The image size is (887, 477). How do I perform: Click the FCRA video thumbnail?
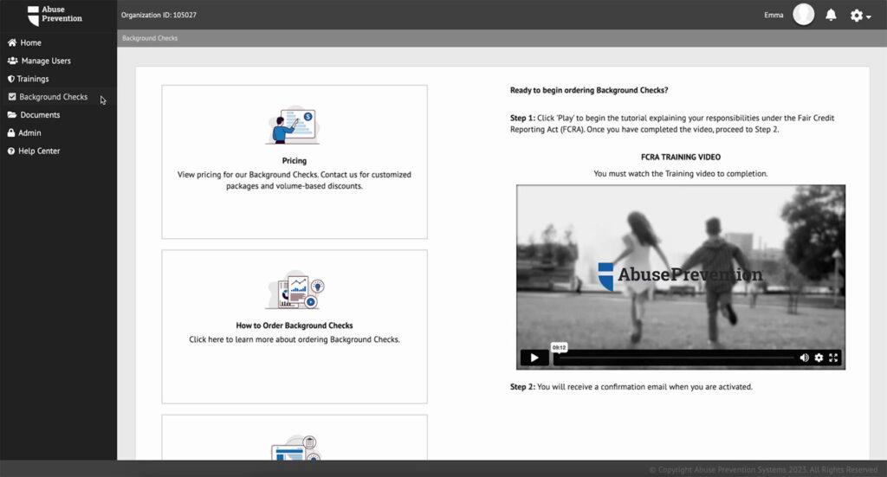[680, 268]
